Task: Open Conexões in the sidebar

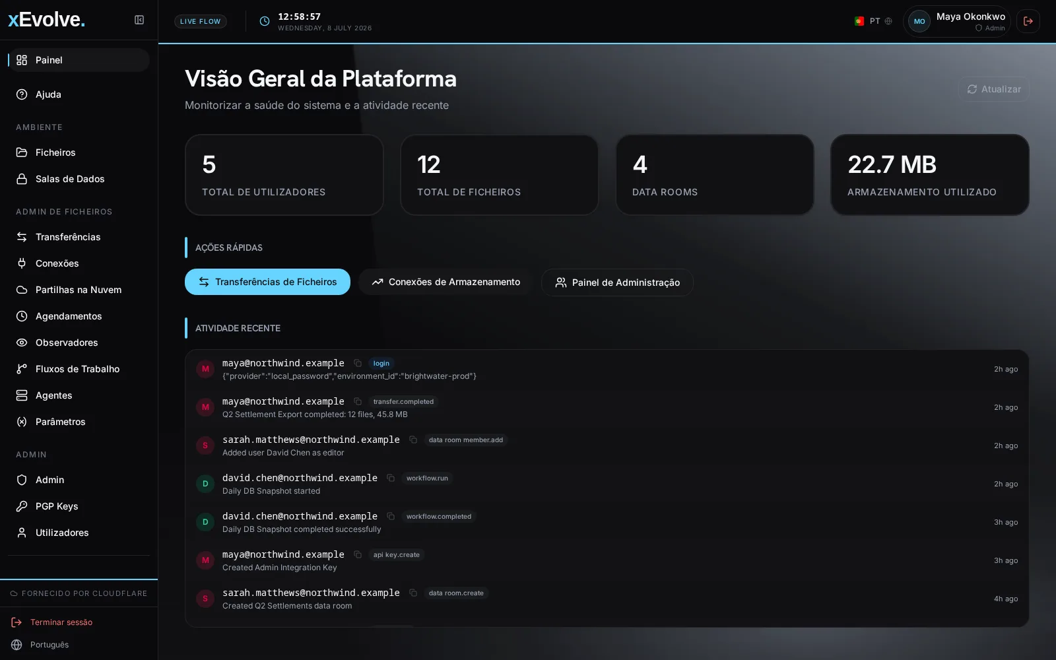Action: (x=79, y=263)
